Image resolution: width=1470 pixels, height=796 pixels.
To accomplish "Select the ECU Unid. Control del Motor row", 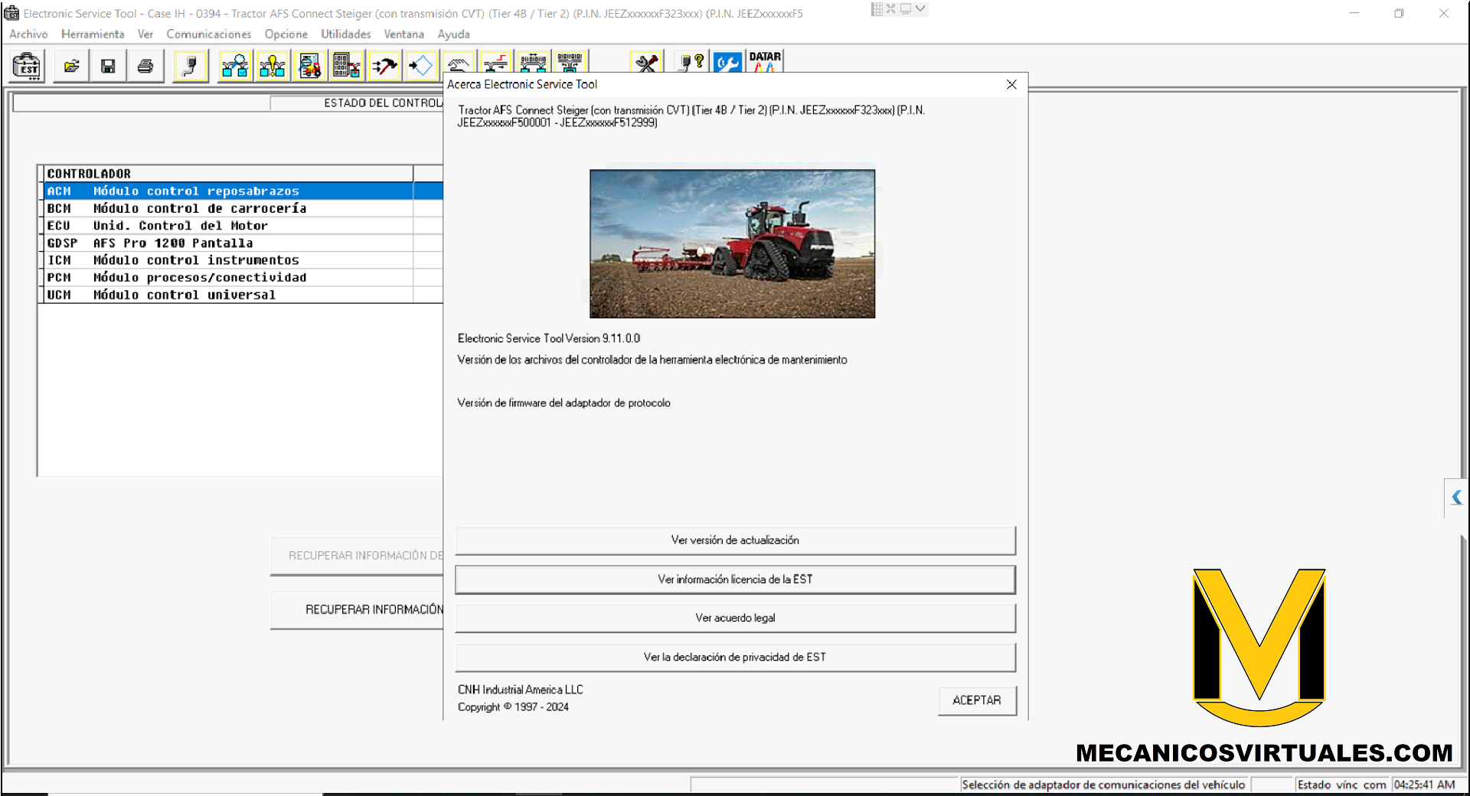I will tap(243, 226).
